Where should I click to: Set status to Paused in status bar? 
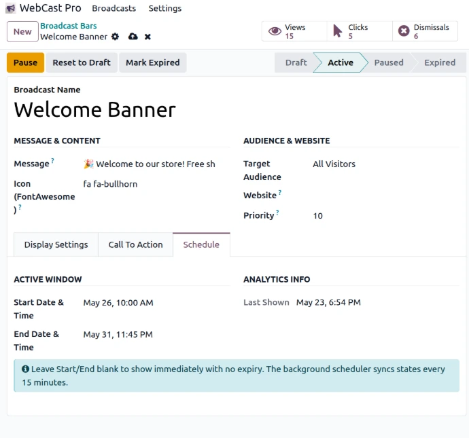point(389,62)
